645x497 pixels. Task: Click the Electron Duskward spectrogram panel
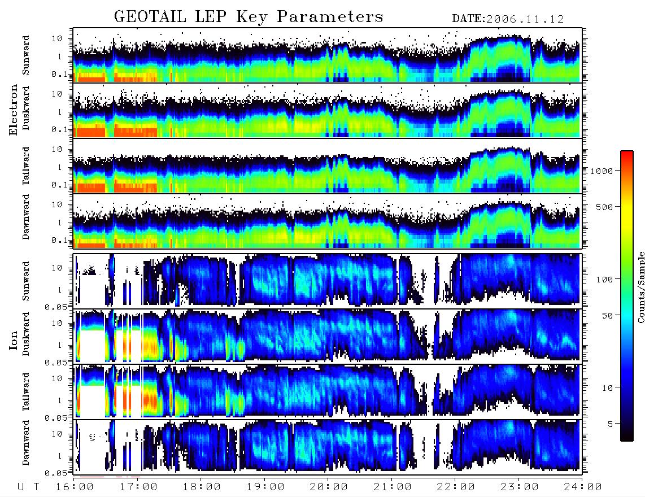(x=328, y=110)
